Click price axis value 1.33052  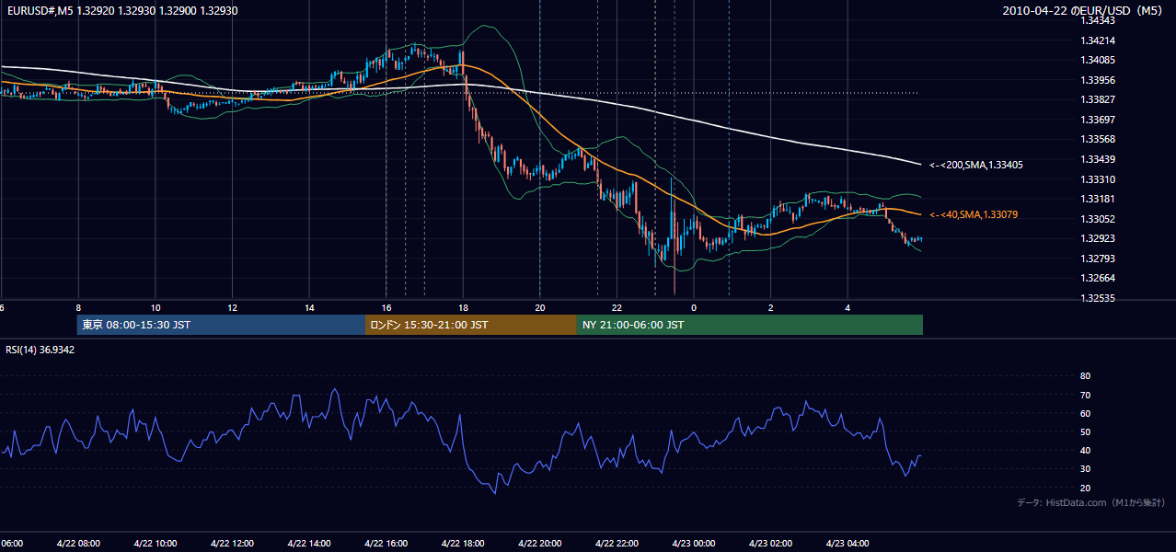[x=1098, y=219]
